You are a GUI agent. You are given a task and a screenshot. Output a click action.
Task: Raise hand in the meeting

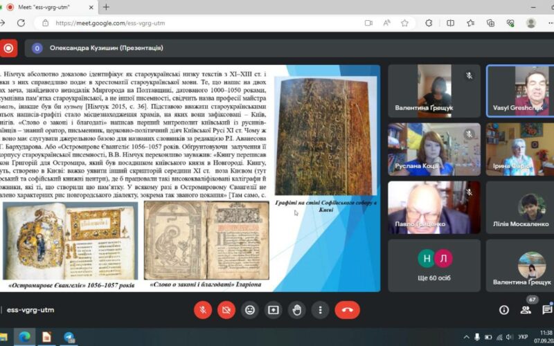297,310
